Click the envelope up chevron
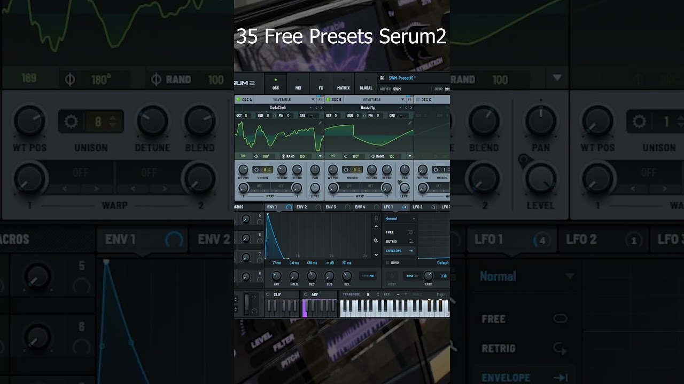This screenshot has height=384, width=684. pyautogui.click(x=376, y=227)
